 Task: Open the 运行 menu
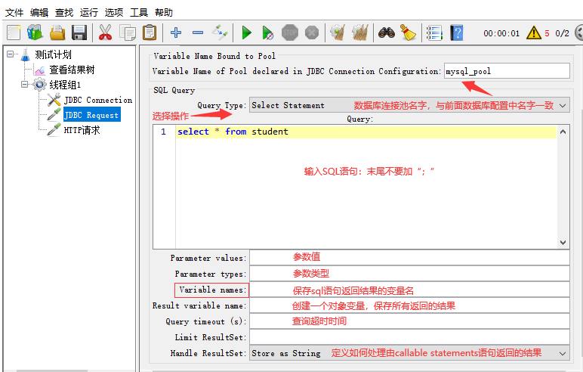tap(89, 12)
